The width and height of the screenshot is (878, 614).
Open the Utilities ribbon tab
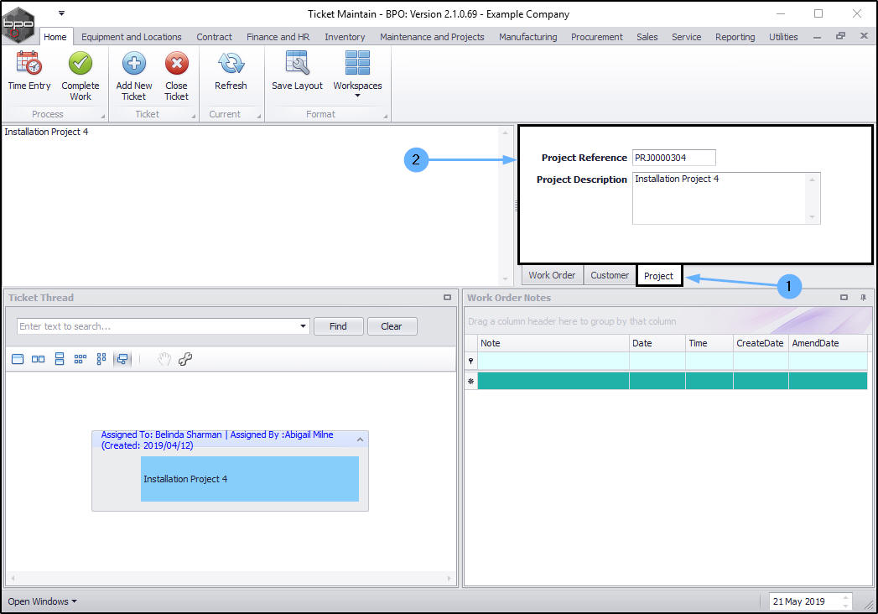click(x=782, y=37)
